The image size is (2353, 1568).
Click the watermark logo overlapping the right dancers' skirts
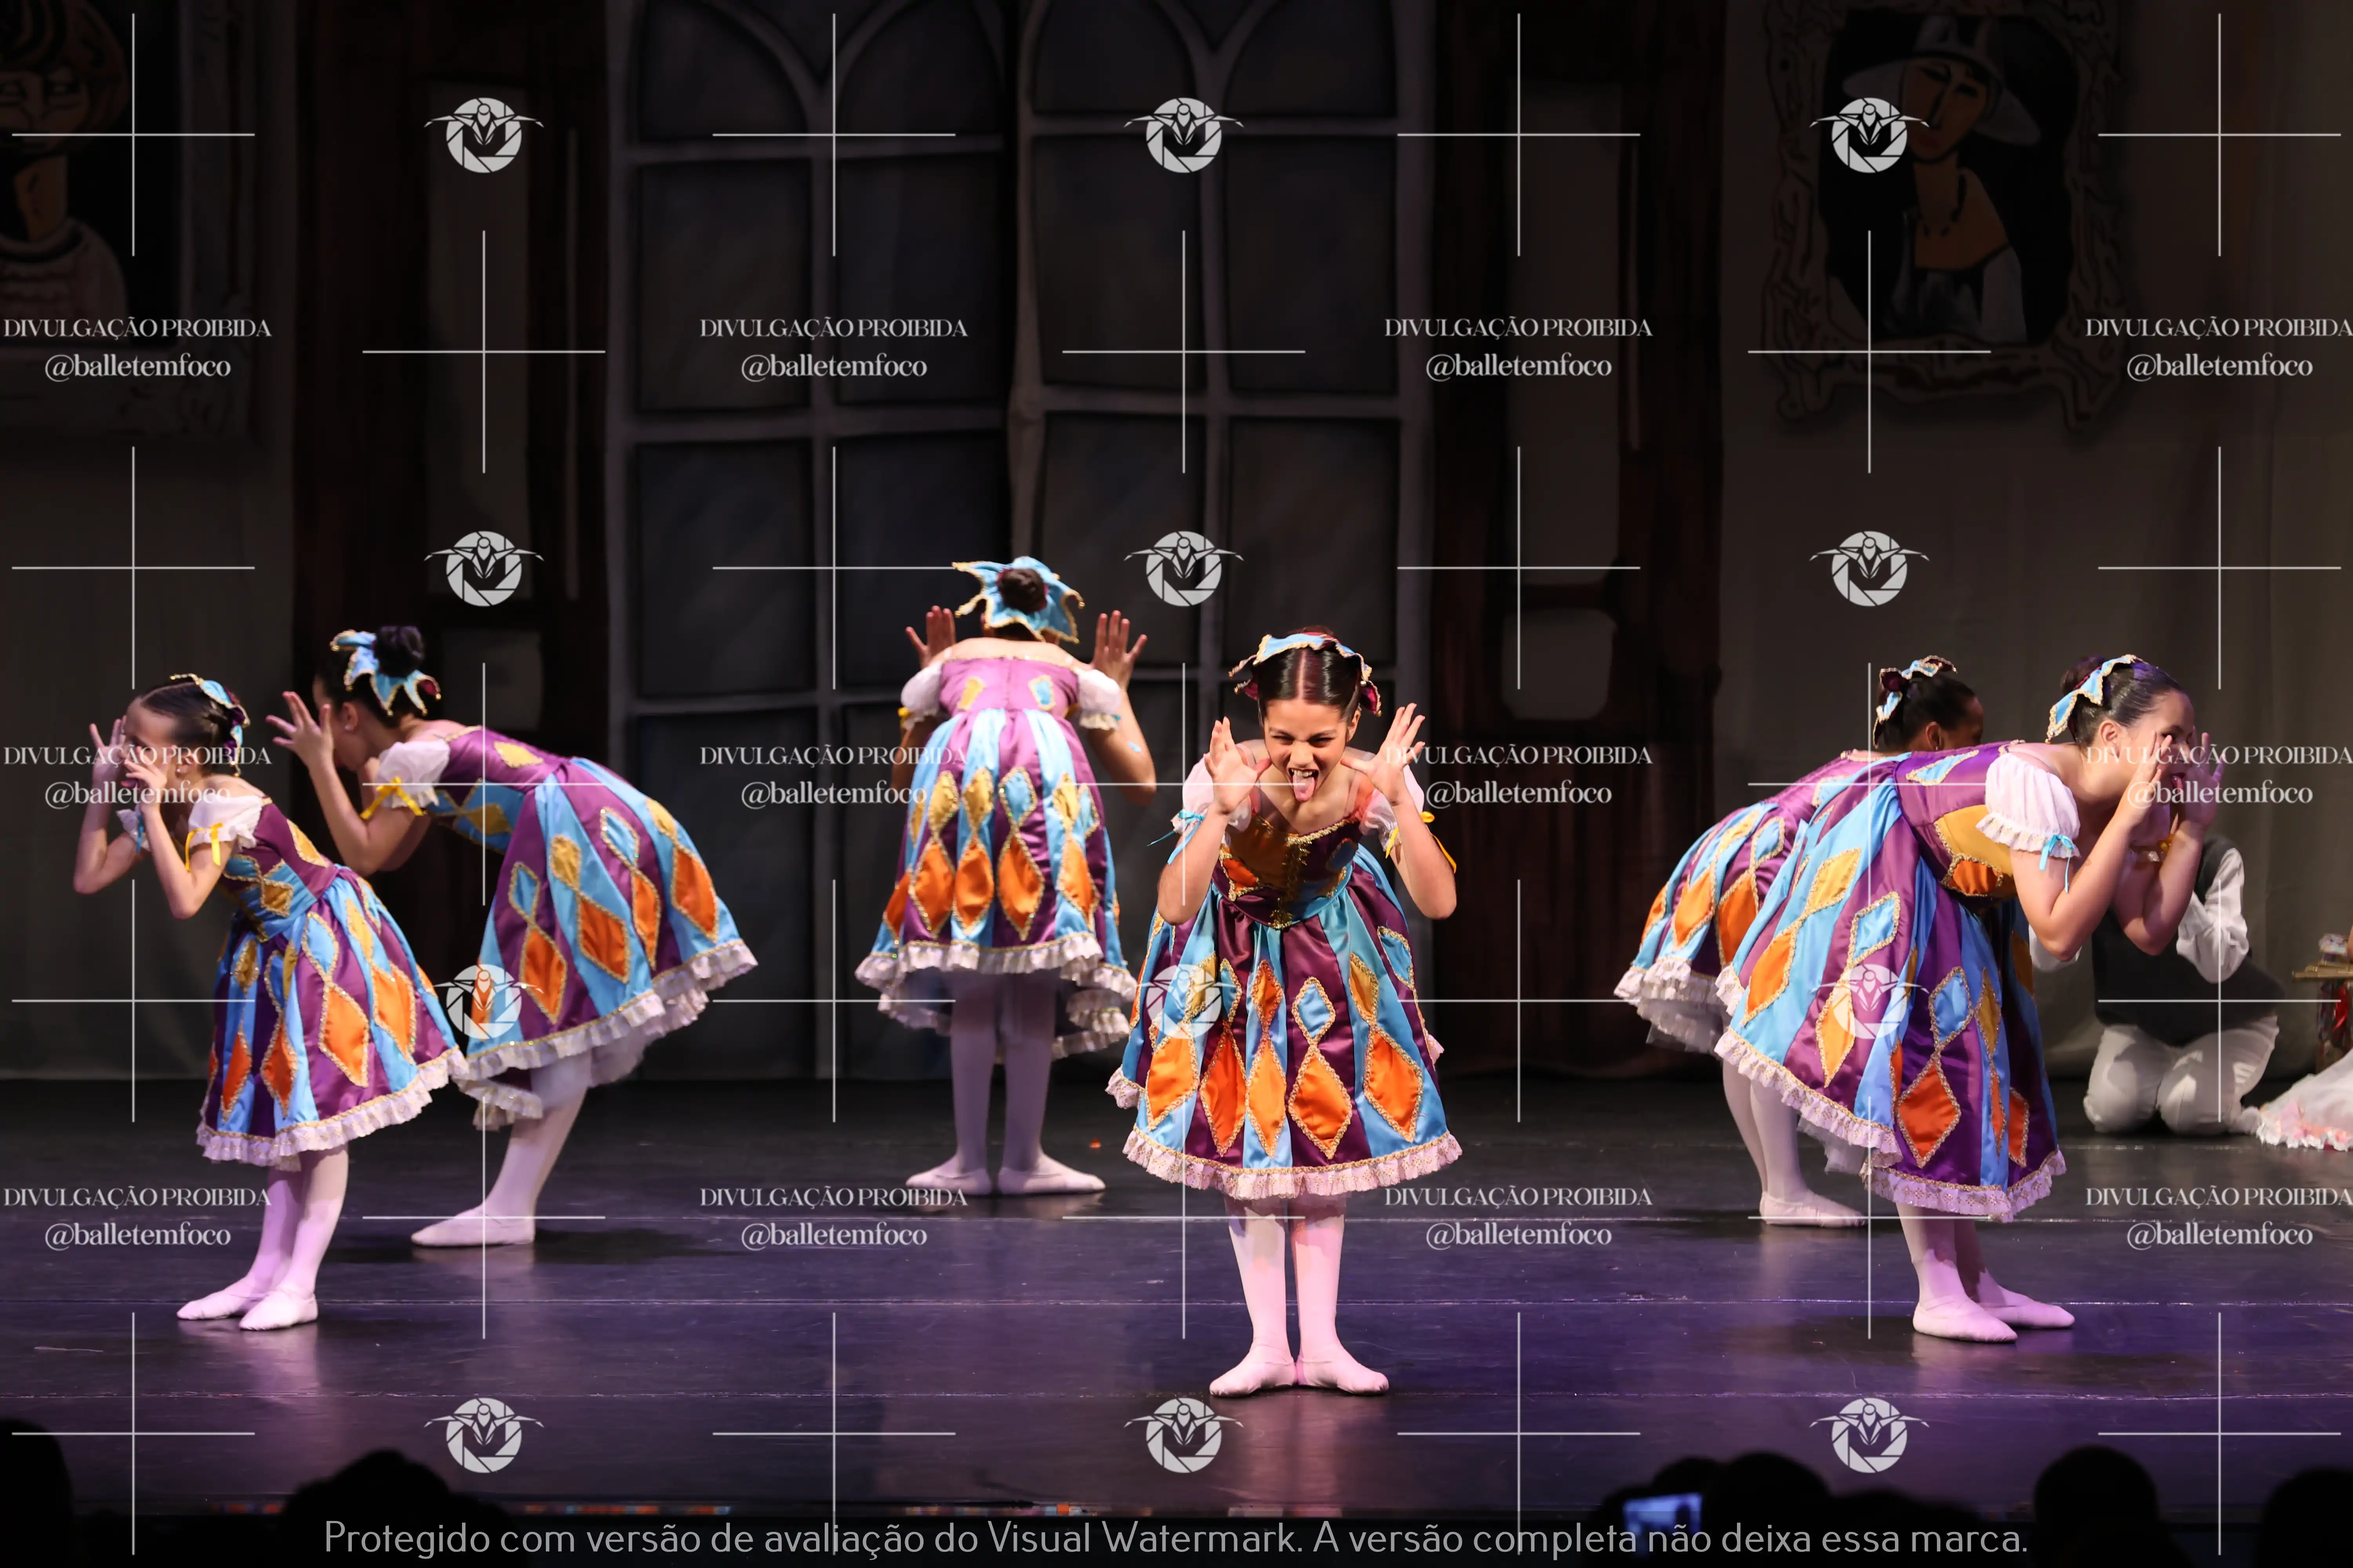(x=1868, y=1001)
